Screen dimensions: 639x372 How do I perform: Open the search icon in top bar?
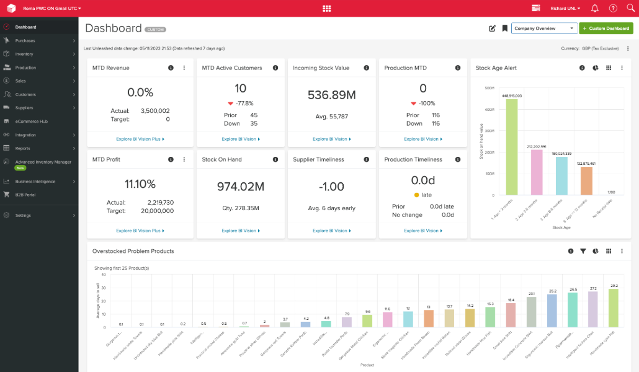pos(630,8)
